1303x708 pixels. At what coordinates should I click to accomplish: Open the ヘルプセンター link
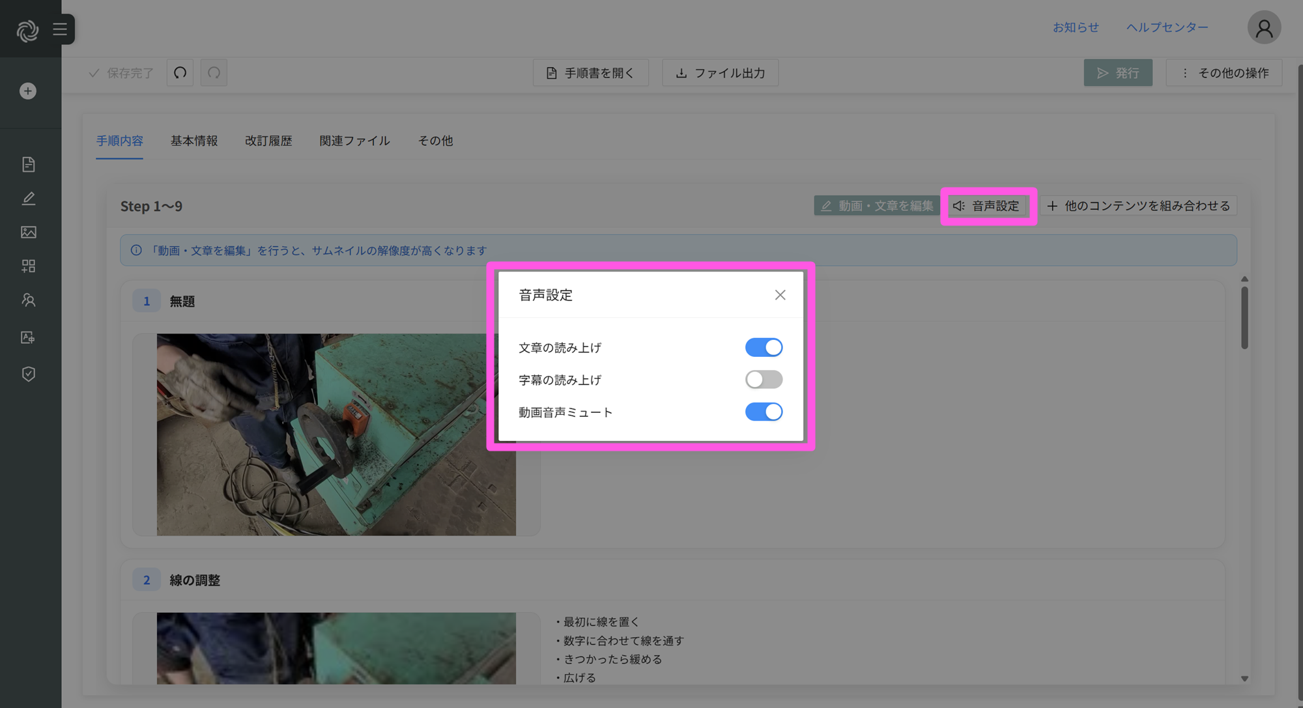tap(1167, 27)
